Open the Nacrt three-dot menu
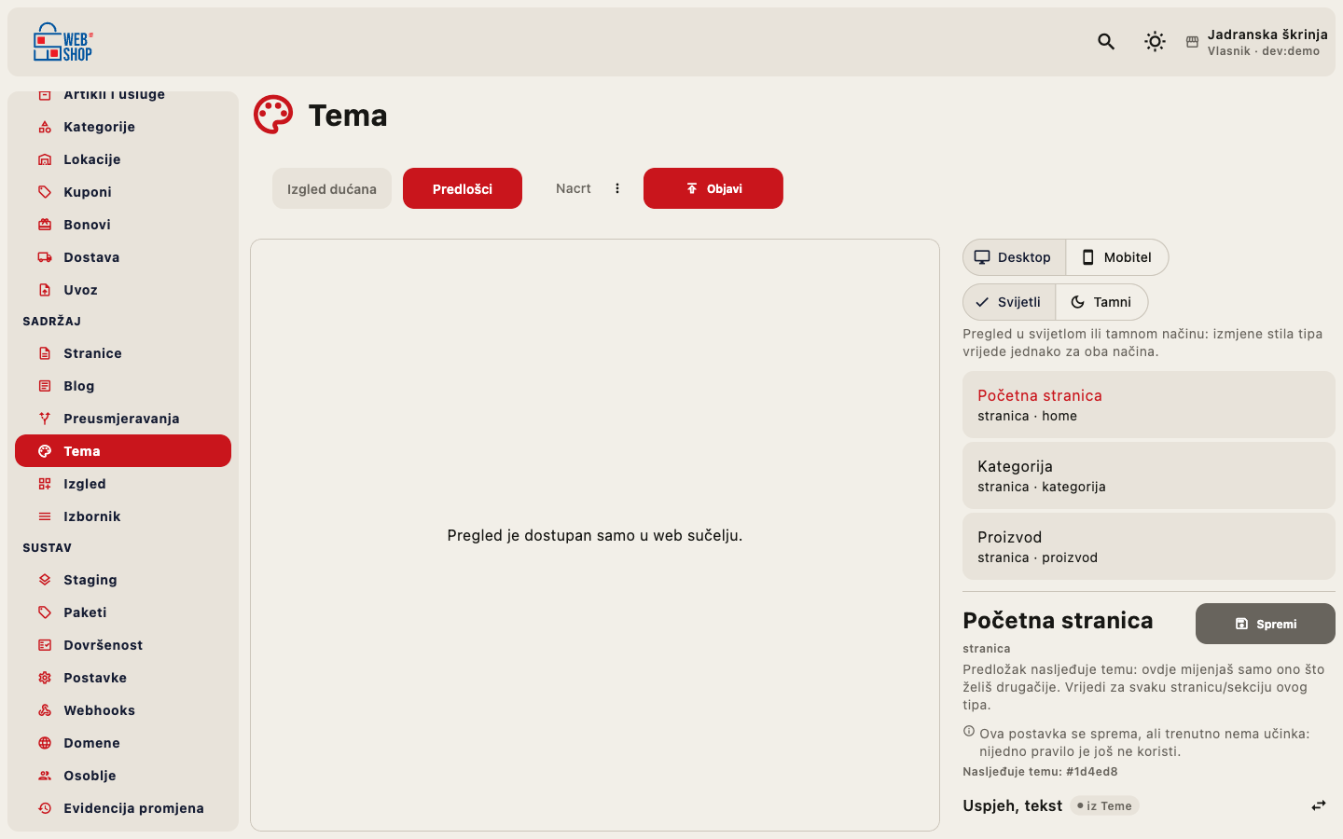This screenshot has height=839, width=1343. point(617,188)
